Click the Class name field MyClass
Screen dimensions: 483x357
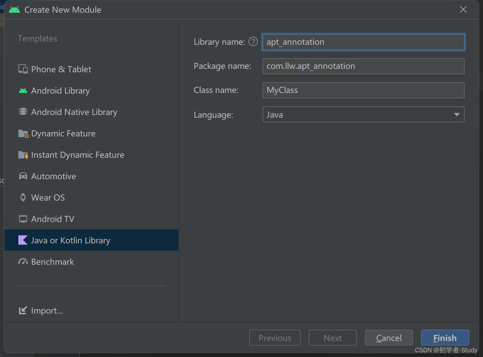tap(364, 90)
